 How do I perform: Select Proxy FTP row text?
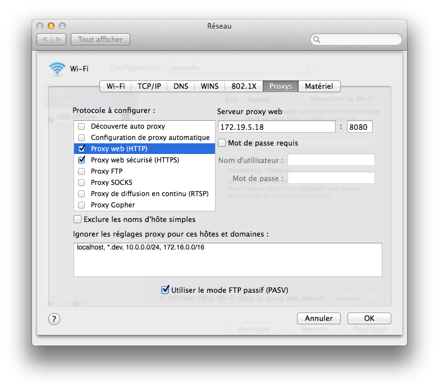tap(107, 171)
